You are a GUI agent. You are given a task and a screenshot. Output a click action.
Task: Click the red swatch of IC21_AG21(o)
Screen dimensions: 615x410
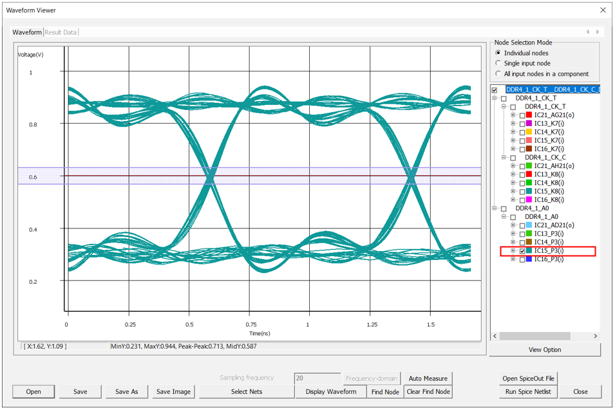tap(529, 115)
